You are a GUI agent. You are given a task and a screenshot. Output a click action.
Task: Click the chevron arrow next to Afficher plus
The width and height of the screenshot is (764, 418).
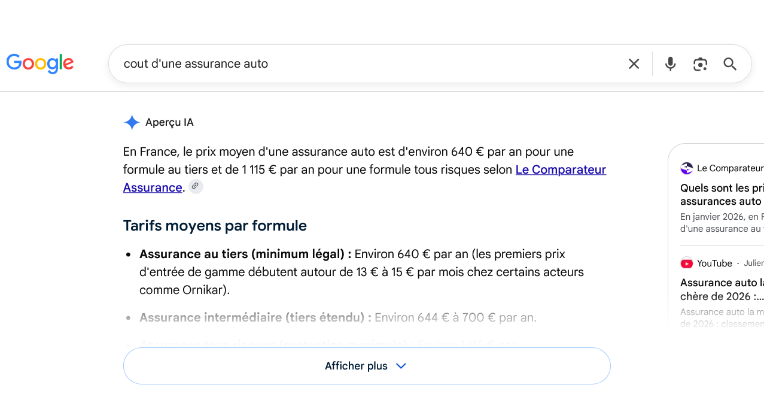tap(401, 366)
